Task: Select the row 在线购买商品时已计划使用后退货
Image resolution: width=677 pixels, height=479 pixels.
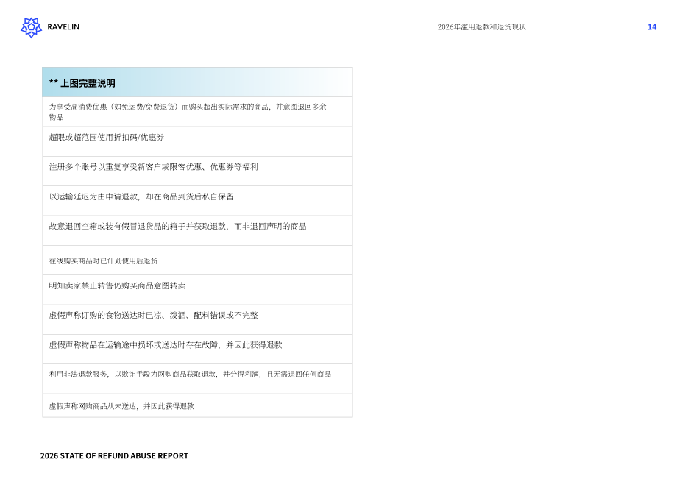Action: [197, 260]
